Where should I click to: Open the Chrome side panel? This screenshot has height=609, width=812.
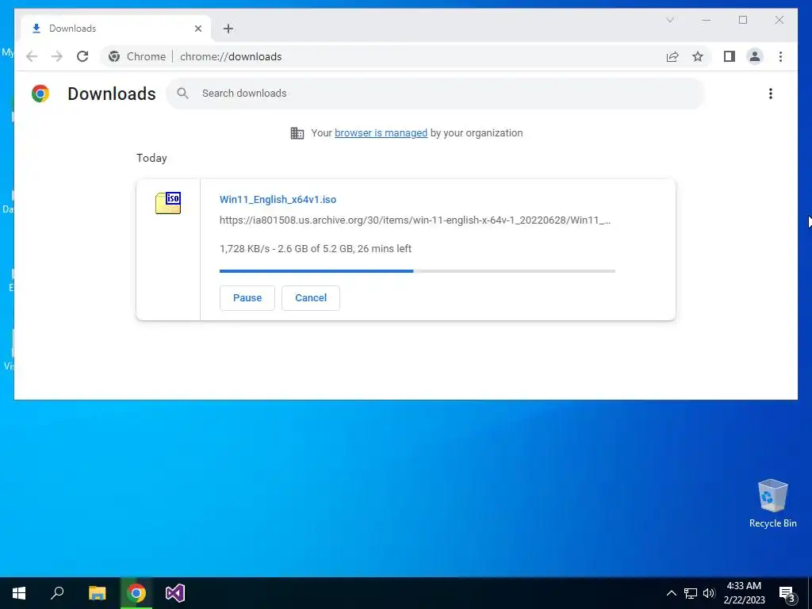click(x=730, y=56)
